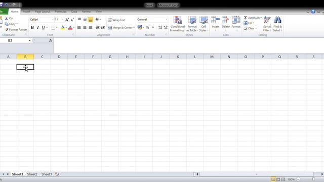Screen dimensions: 324x182
Task: Toggle Bold formatting
Action: 32,27
